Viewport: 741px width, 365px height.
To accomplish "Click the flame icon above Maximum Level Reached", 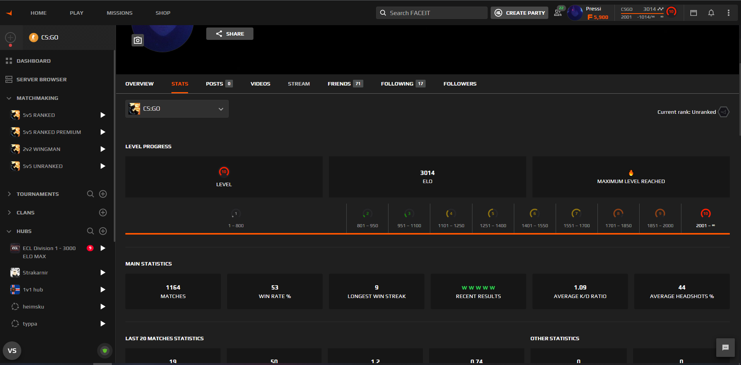I will [631, 173].
